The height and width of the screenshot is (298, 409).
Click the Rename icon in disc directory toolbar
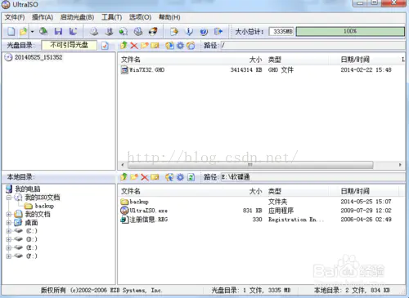155,45
